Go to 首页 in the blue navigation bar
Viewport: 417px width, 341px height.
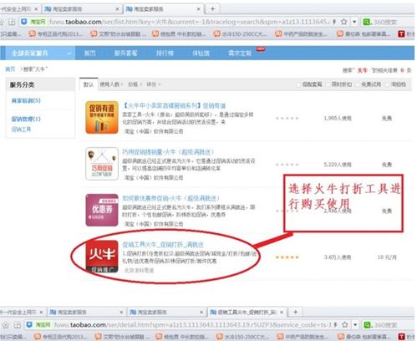tap(90, 53)
